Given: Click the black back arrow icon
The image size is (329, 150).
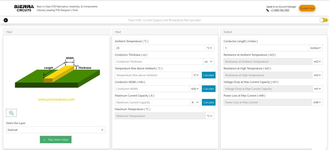Looking at the screenshot, I should pyautogui.click(x=6, y=20).
